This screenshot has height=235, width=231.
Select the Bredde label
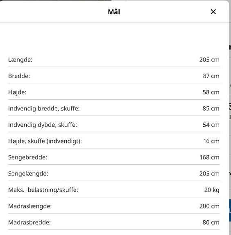click(x=19, y=76)
